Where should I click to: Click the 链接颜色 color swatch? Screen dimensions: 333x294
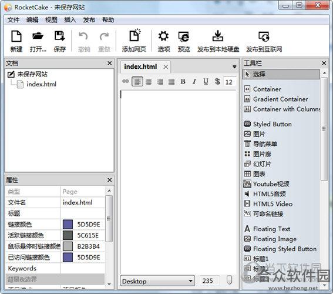click(x=68, y=225)
